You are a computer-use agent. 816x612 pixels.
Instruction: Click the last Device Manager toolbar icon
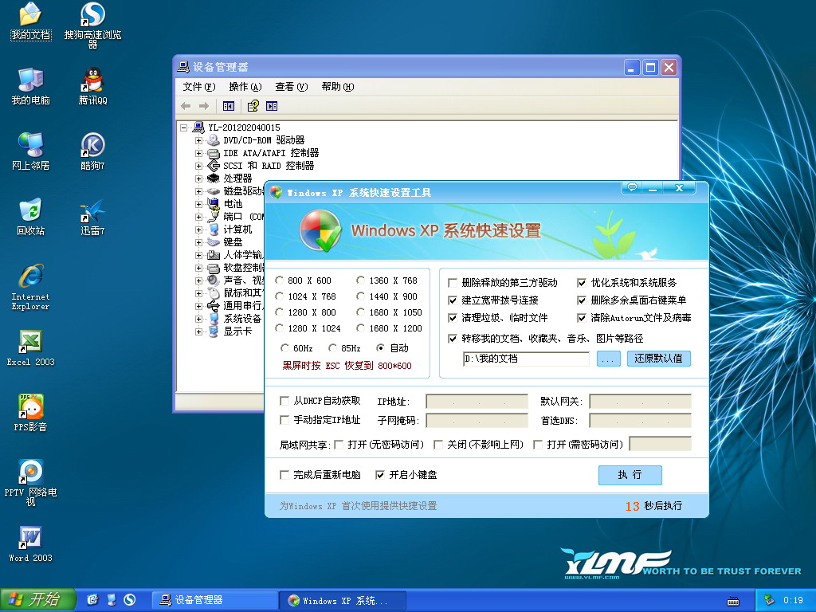(272, 106)
